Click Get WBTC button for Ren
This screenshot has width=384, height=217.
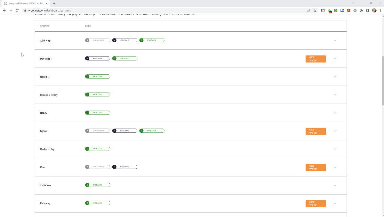click(x=316, y=167)
